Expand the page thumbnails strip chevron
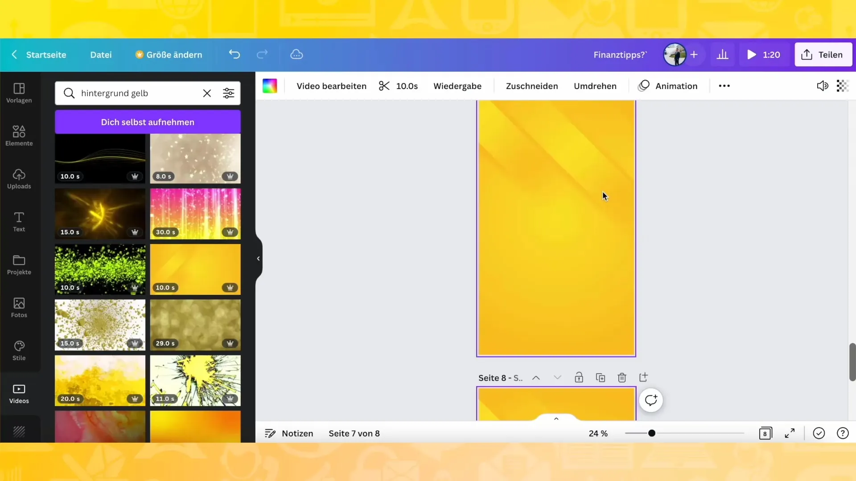 (x=556, y=418)
